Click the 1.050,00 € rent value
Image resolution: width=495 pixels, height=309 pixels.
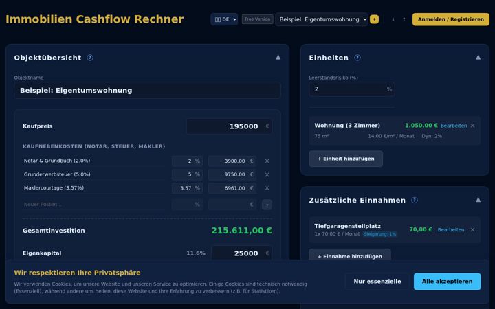point(421,126)
